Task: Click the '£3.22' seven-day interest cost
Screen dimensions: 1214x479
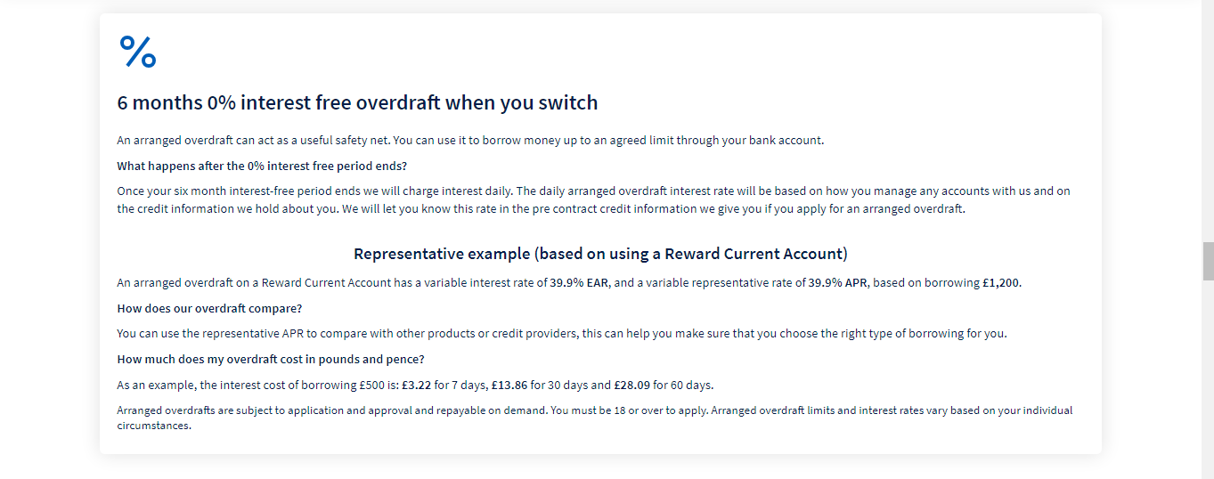Action: point(417,386)
